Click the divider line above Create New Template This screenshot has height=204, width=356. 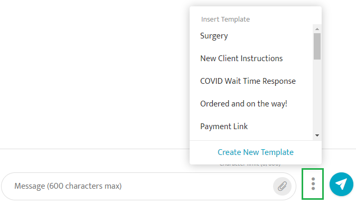click(x=256, y=140)
